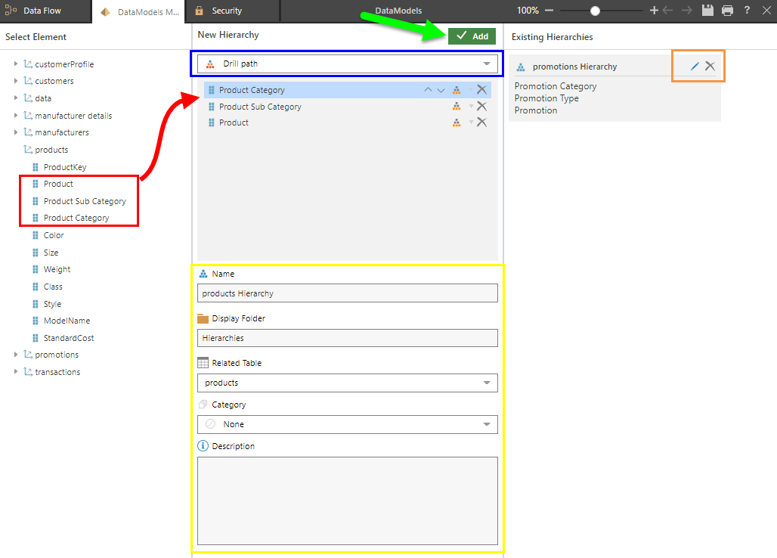Image resolution: width=777 pixels, height=558 pixels.
Task: Open the Category dropdown showing None
Action: tap(347, 424)
